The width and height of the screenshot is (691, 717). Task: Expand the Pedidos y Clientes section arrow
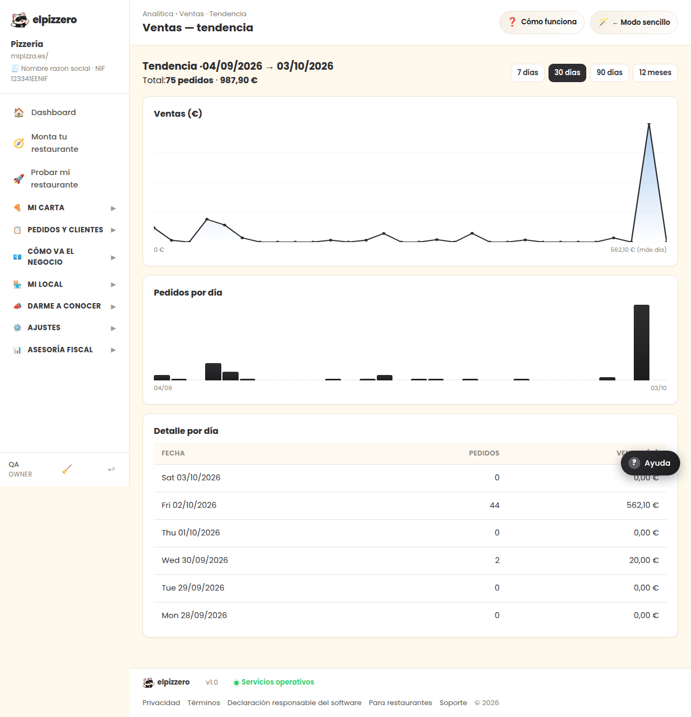tap(113, 230)
